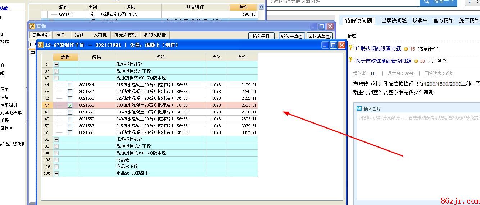Click question mark icon beside 关于市政桩基础套价问题
The image size is (480, 205).
tap(350, 60)
